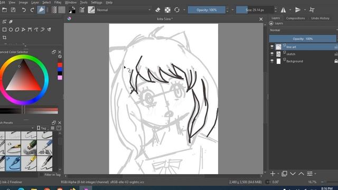Select the Ellipse tool
This screenshot has width=338, height=190.
pyautogui.click(x=11, y=30)
